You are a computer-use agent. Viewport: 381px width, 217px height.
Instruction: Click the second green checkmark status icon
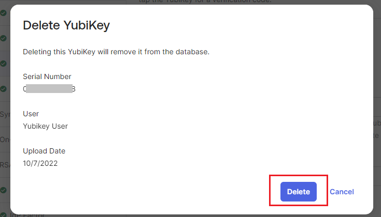(x=3, y=38)
